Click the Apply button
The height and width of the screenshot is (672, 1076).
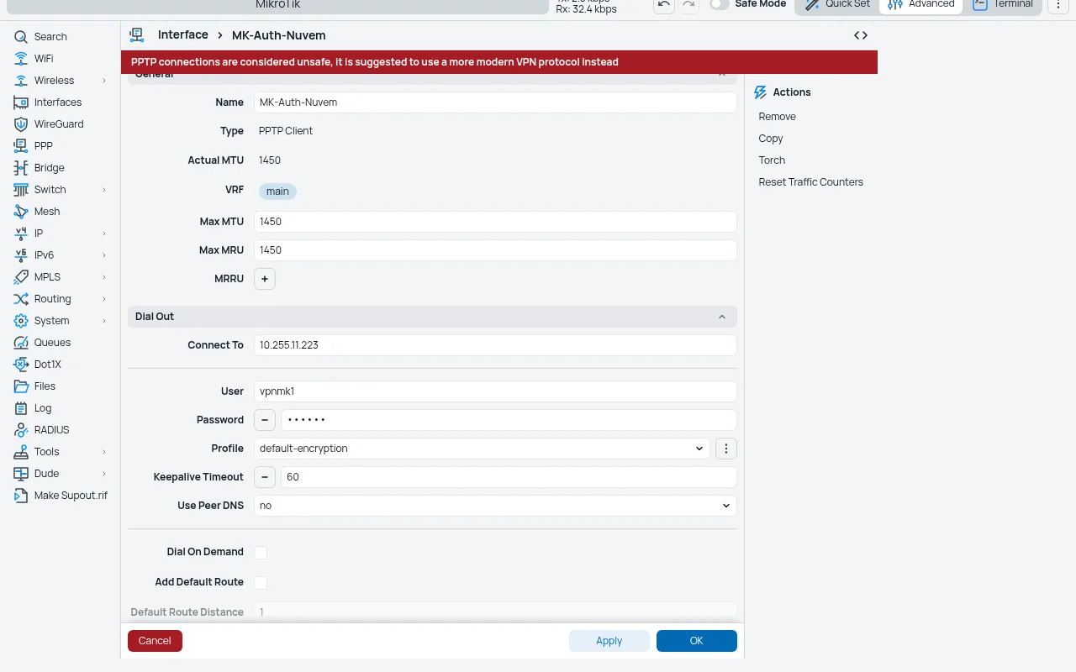point(609,641)
